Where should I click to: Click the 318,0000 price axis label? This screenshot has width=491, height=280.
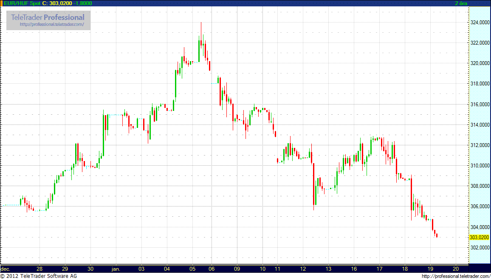480,84
